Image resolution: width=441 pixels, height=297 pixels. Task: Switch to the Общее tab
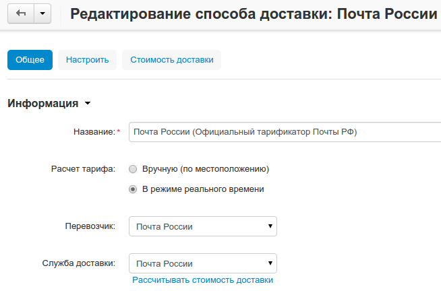click(x=30, y=59)
